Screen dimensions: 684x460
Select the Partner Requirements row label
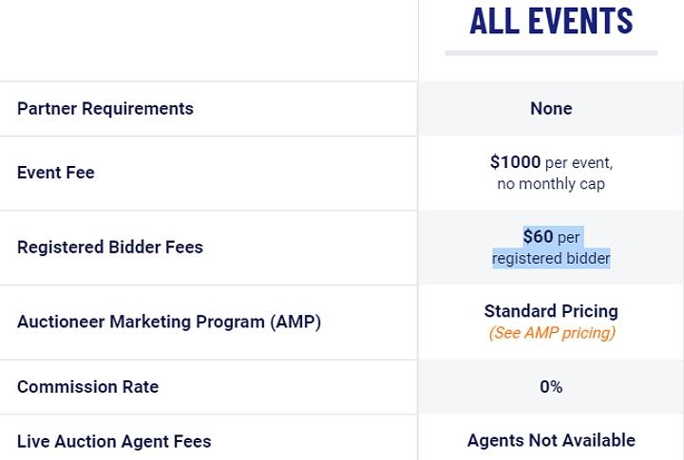tap(105, 108)
